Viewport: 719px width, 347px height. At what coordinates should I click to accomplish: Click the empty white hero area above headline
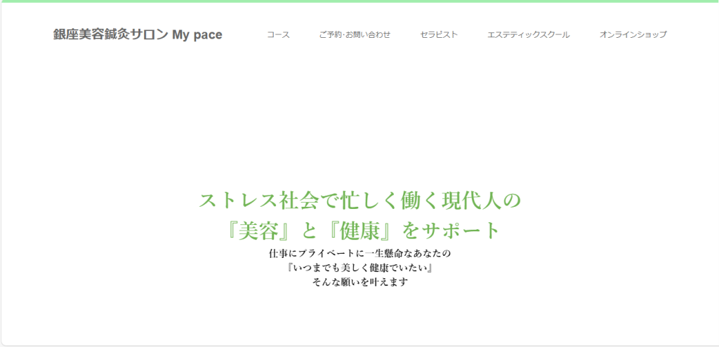[359, 119]
